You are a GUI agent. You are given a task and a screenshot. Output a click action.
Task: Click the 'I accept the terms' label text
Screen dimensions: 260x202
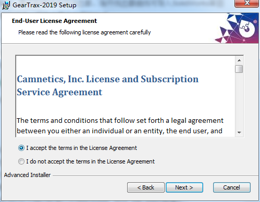coord(81,148)
